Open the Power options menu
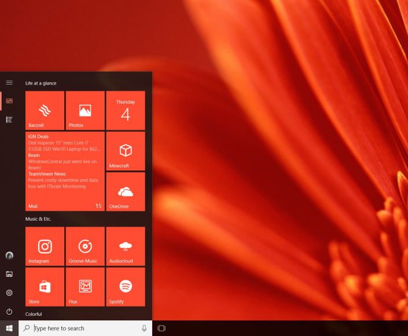Viewport: 408px width, 336px height. 9,312
